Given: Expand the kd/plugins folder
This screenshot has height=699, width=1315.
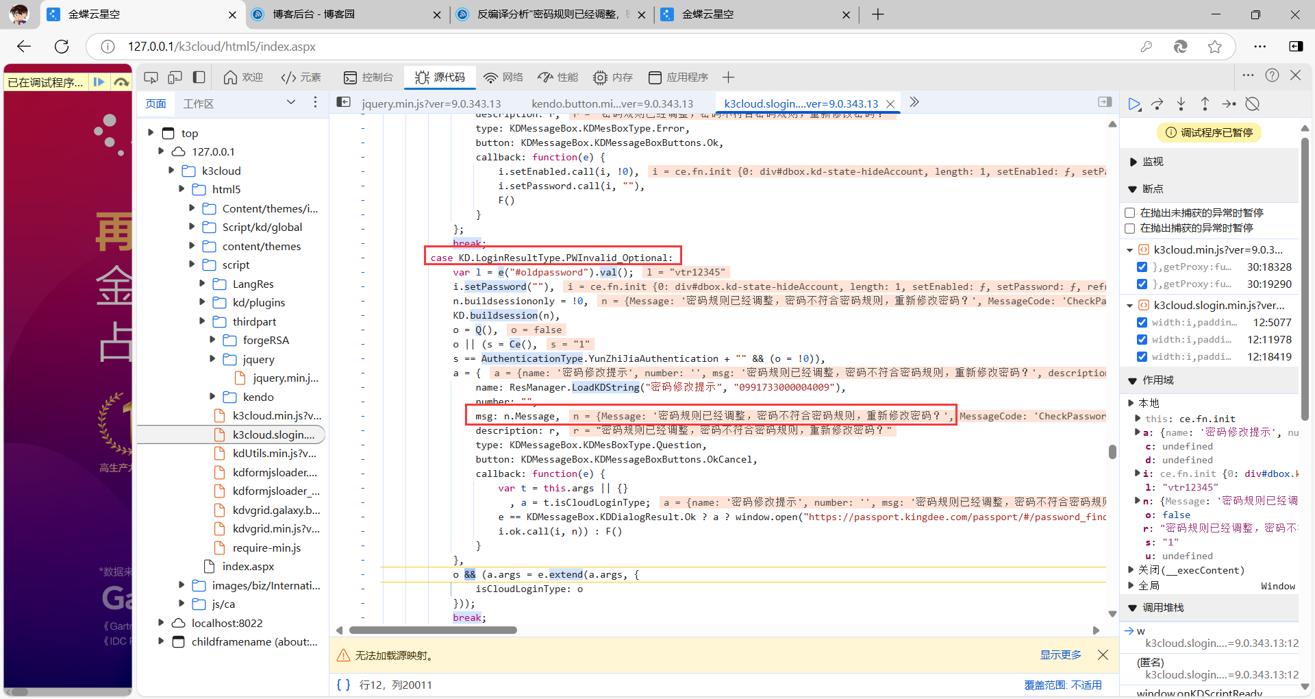Looking at the screenshot, I should tap(202, 302).
